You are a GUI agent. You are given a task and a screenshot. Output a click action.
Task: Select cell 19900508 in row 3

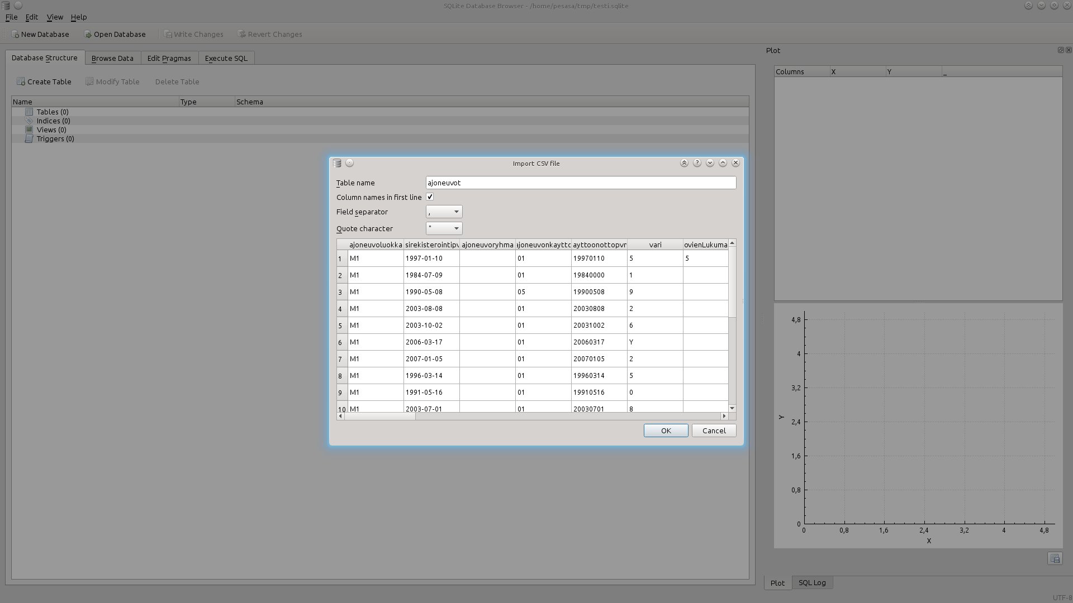(x=599, y=292)
